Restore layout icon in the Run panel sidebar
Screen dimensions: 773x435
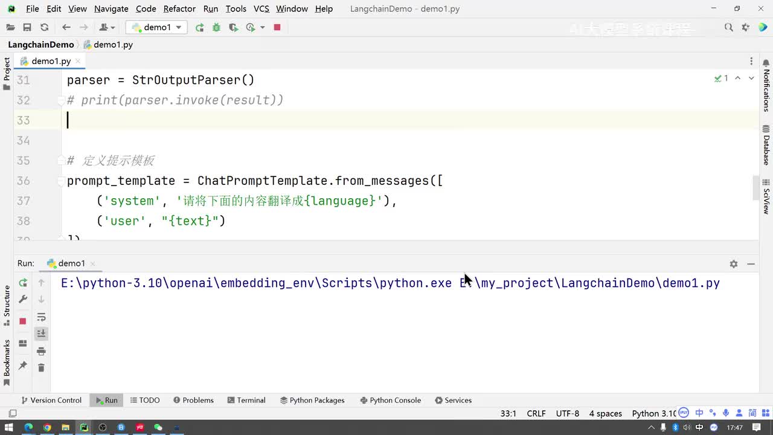tap(23, 343)
